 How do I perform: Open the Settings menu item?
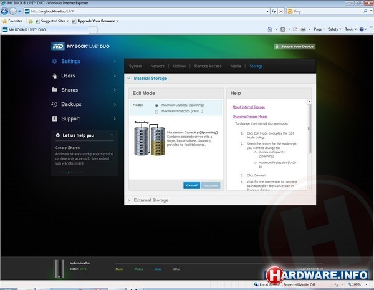[70, 61]
